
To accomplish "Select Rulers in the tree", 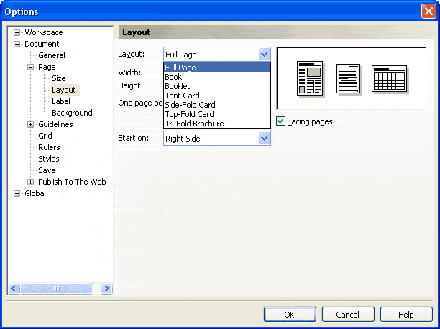I will (49, 147).
